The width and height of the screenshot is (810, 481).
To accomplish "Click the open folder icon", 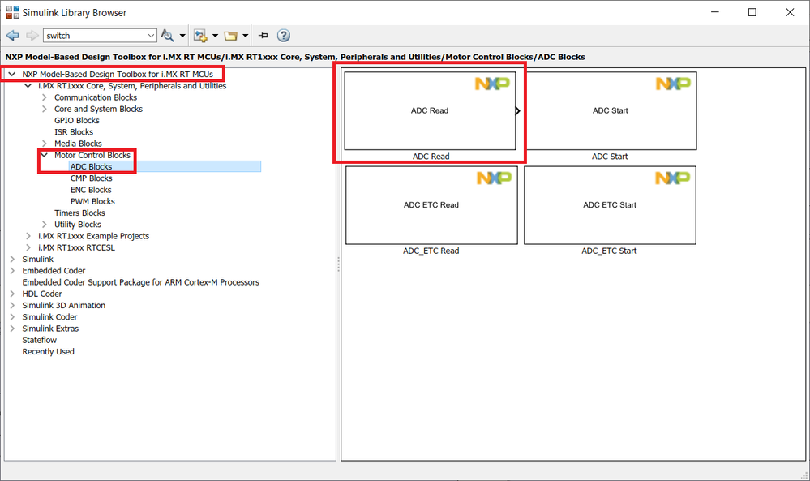I will [x=230, y=36].
